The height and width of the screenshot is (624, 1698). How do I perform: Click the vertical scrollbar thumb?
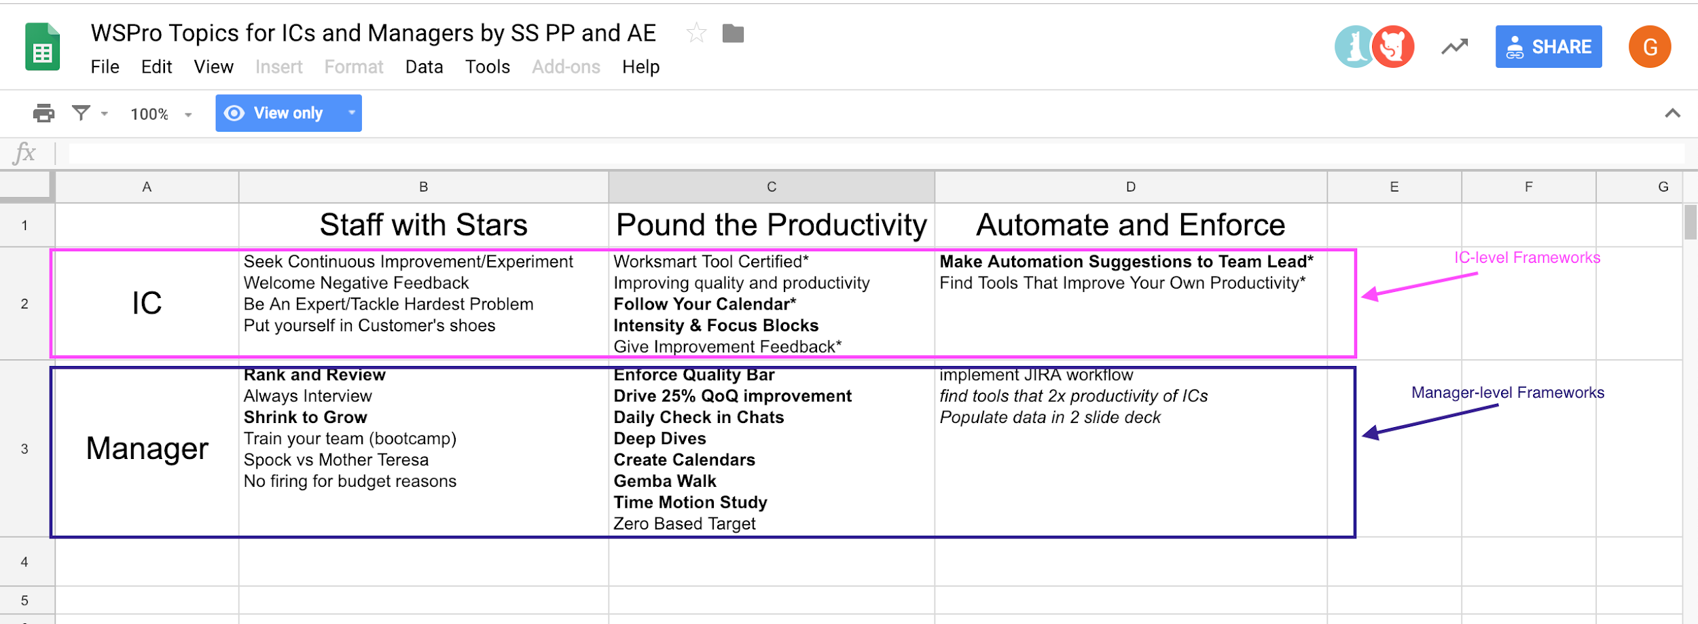point(1690,222)
